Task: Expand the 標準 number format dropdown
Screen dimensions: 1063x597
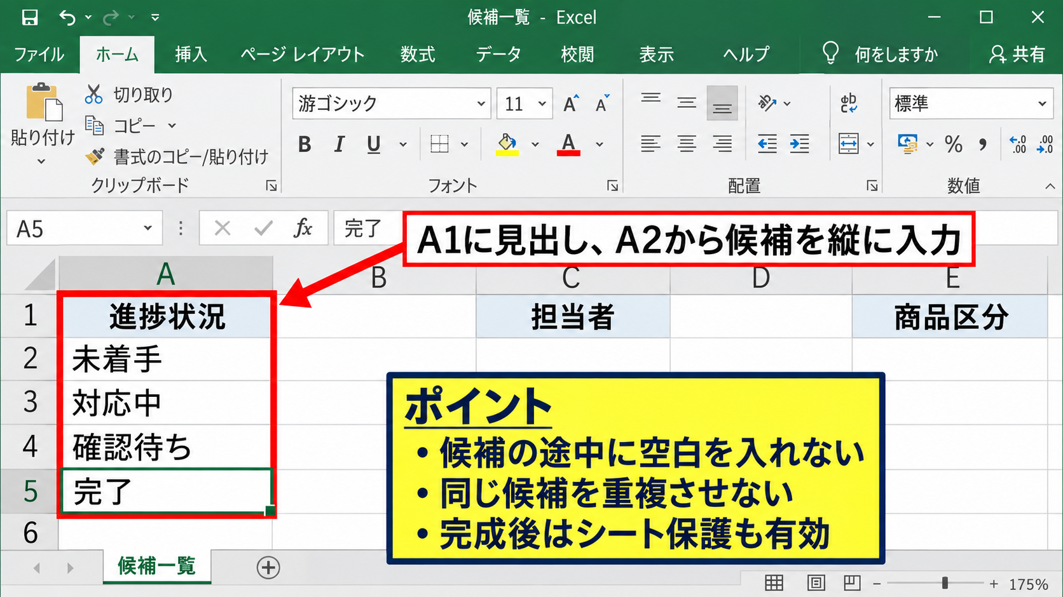Action: pos(1042,104)
